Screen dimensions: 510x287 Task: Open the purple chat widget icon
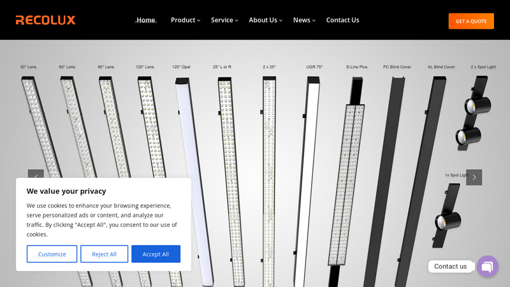tap(488, 267)
